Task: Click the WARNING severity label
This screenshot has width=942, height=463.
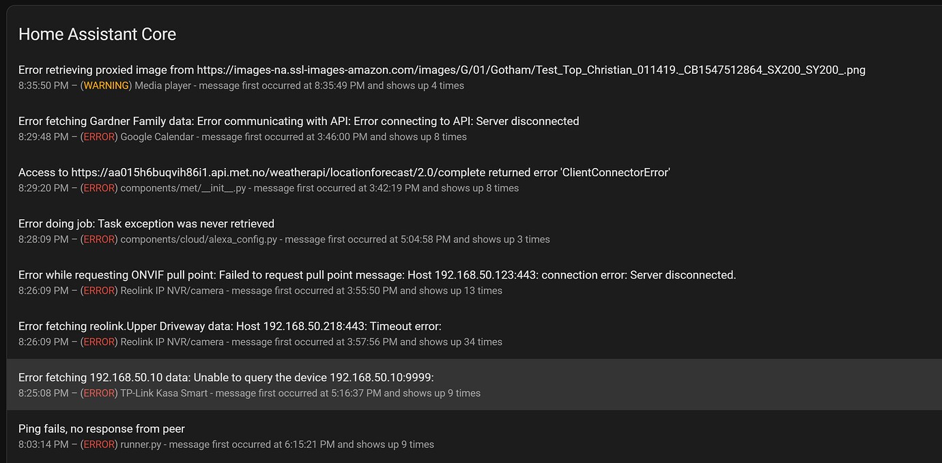Action: click(x=106, y=85)
